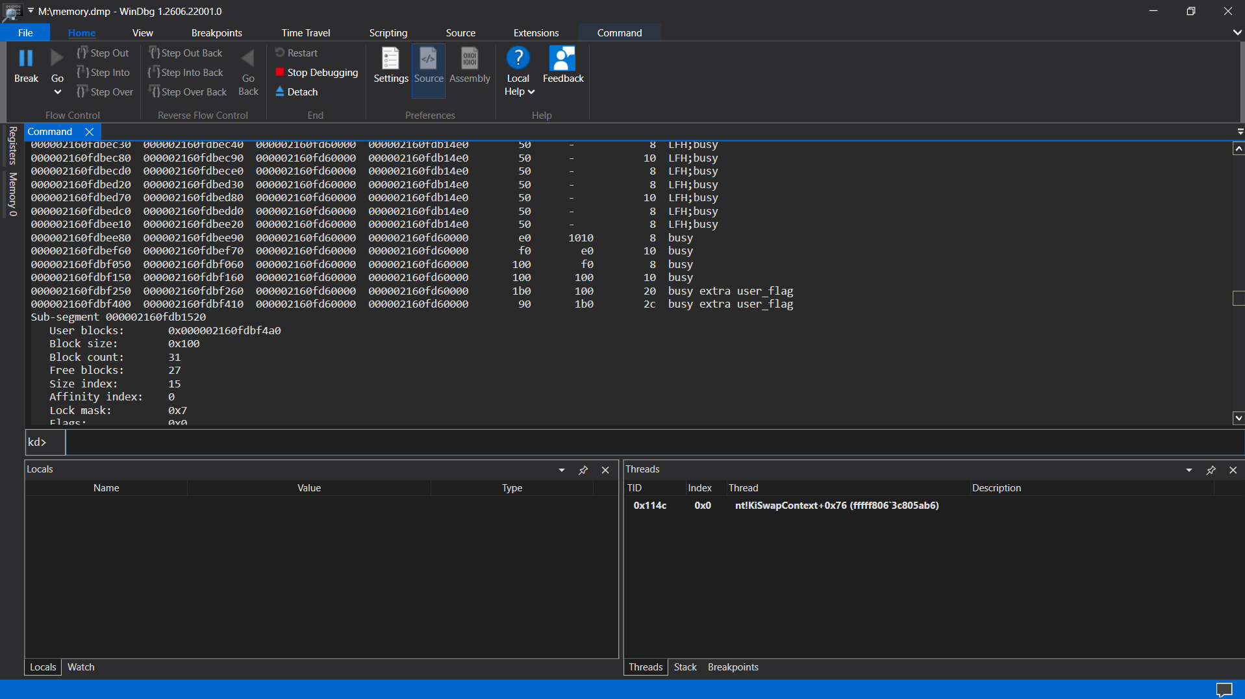Switch to the View ribbon tab
Image resolution: width=1245 pixels, height=699 pixels.
[143, 32]
